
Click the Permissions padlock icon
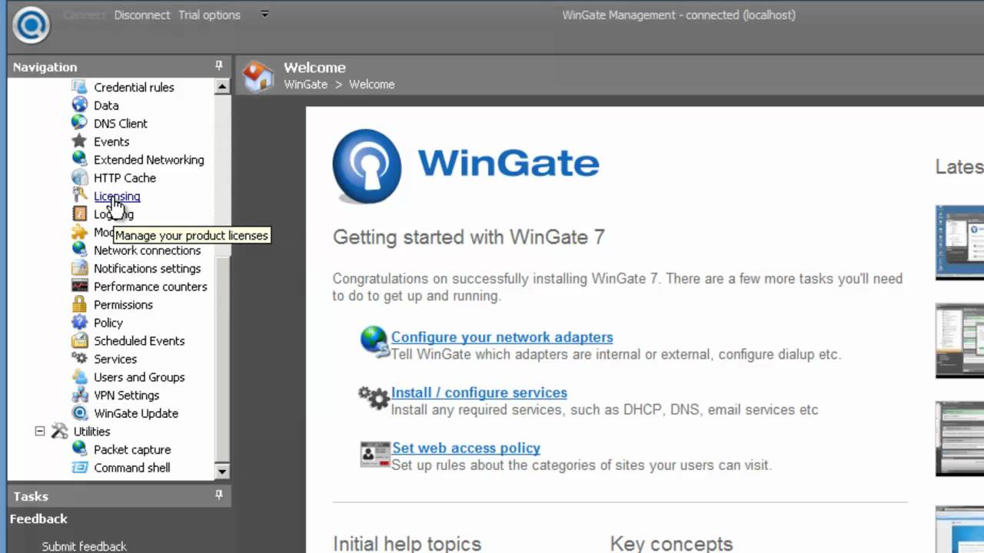(79, 304)
